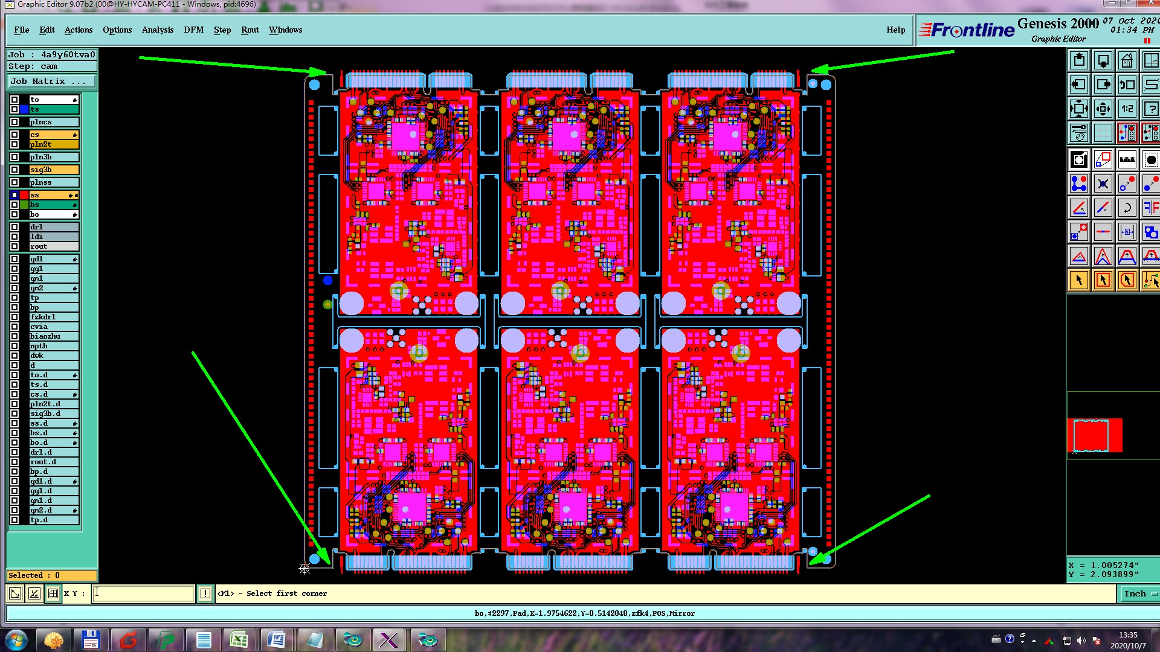Select the plain arrow select tool

[1079, 280]
